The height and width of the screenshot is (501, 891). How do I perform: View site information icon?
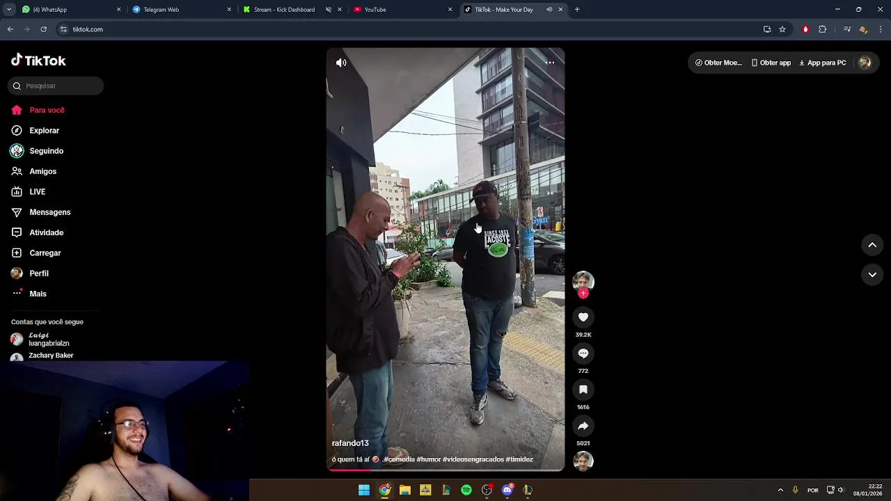click(x=63, y=29)
